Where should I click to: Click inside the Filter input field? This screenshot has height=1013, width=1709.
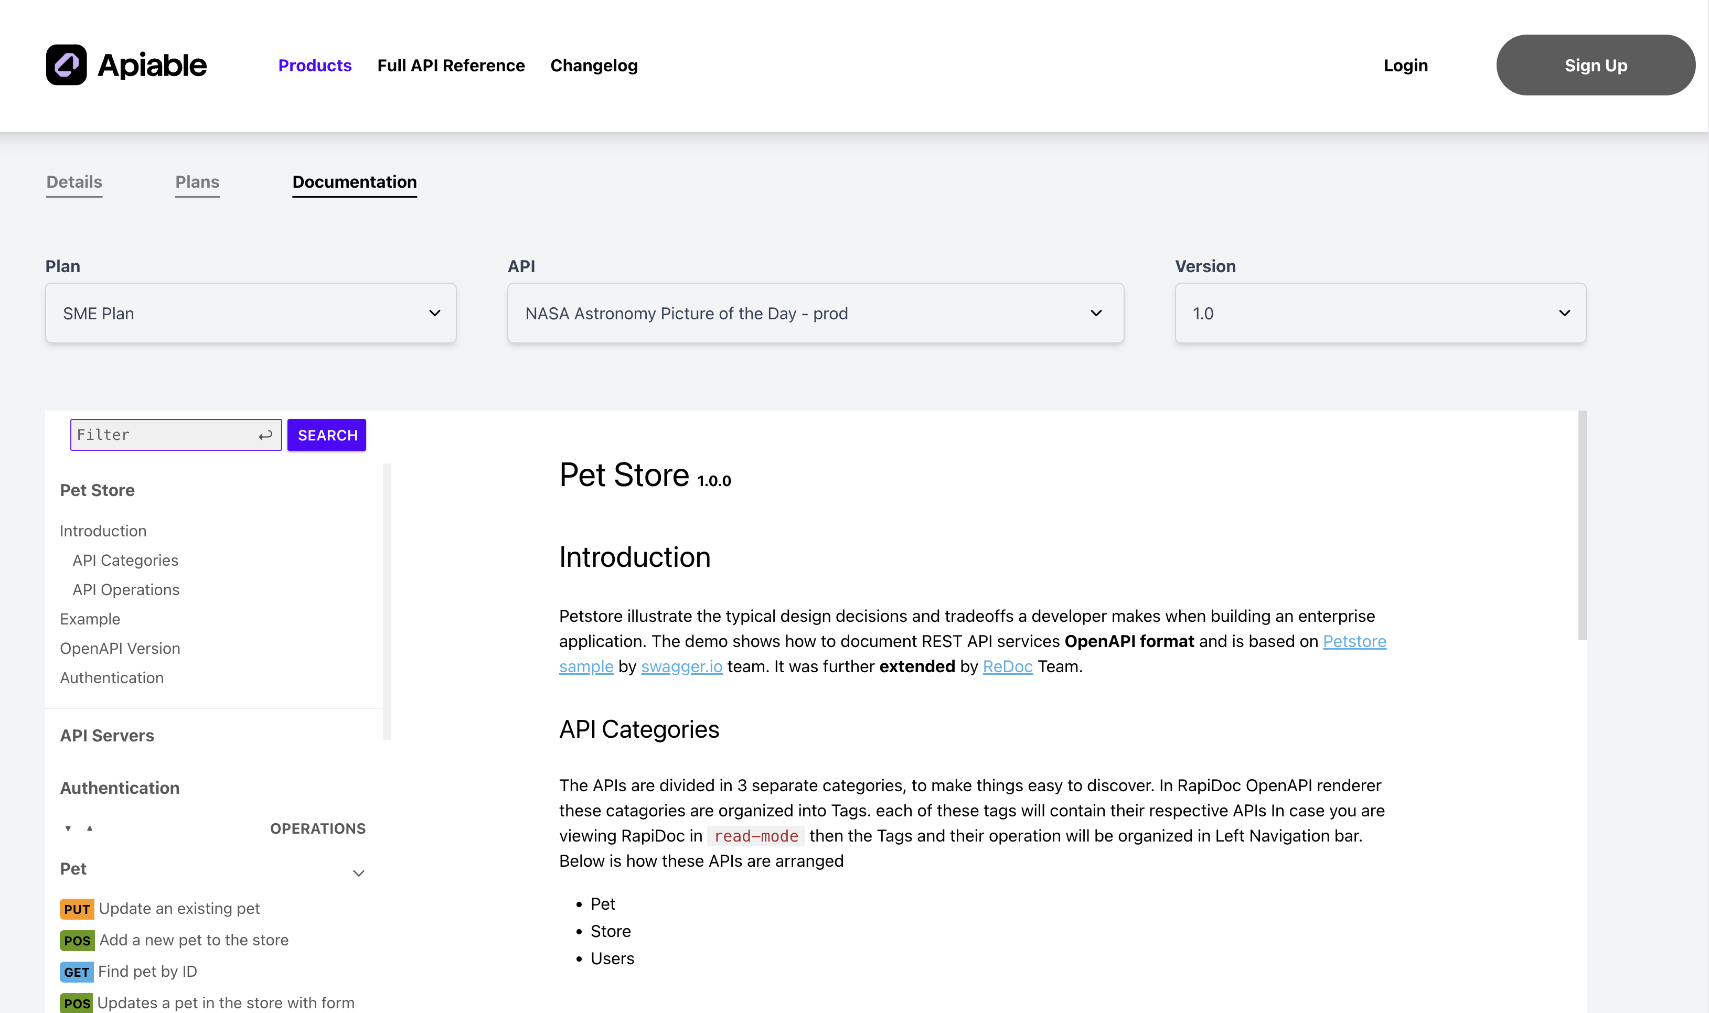pos(157,435)
